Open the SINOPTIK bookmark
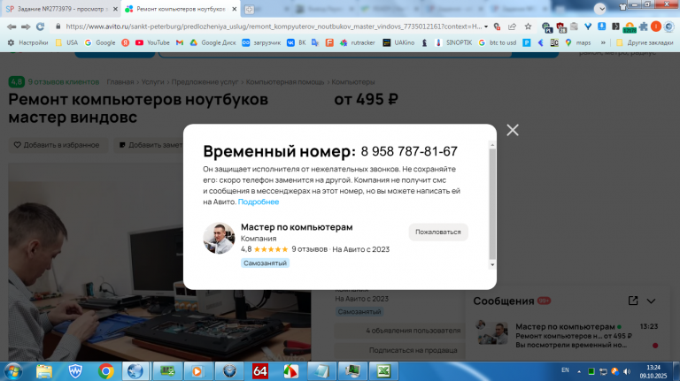Viewport: 680px width, 381px height. coord(453,42)
